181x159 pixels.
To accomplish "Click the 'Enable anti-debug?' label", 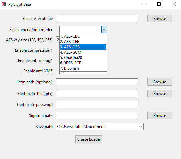I will tap(35, 61).
